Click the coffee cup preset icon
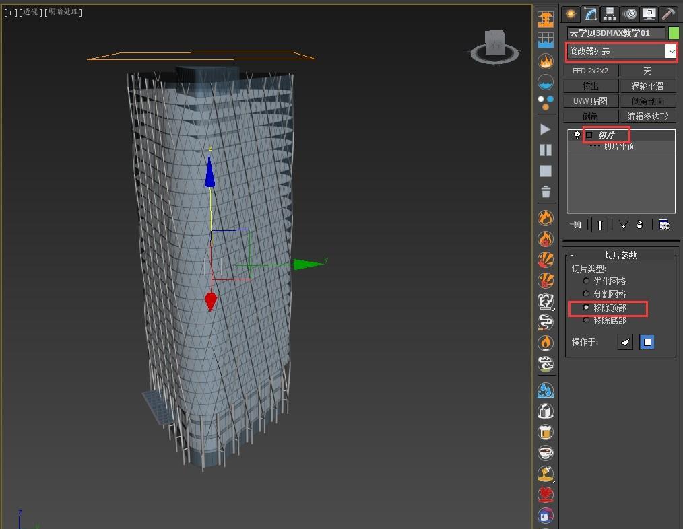 [546, 453]
